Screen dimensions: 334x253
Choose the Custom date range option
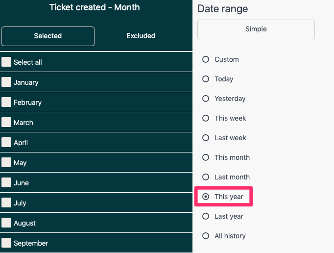[x=206, y=59]
